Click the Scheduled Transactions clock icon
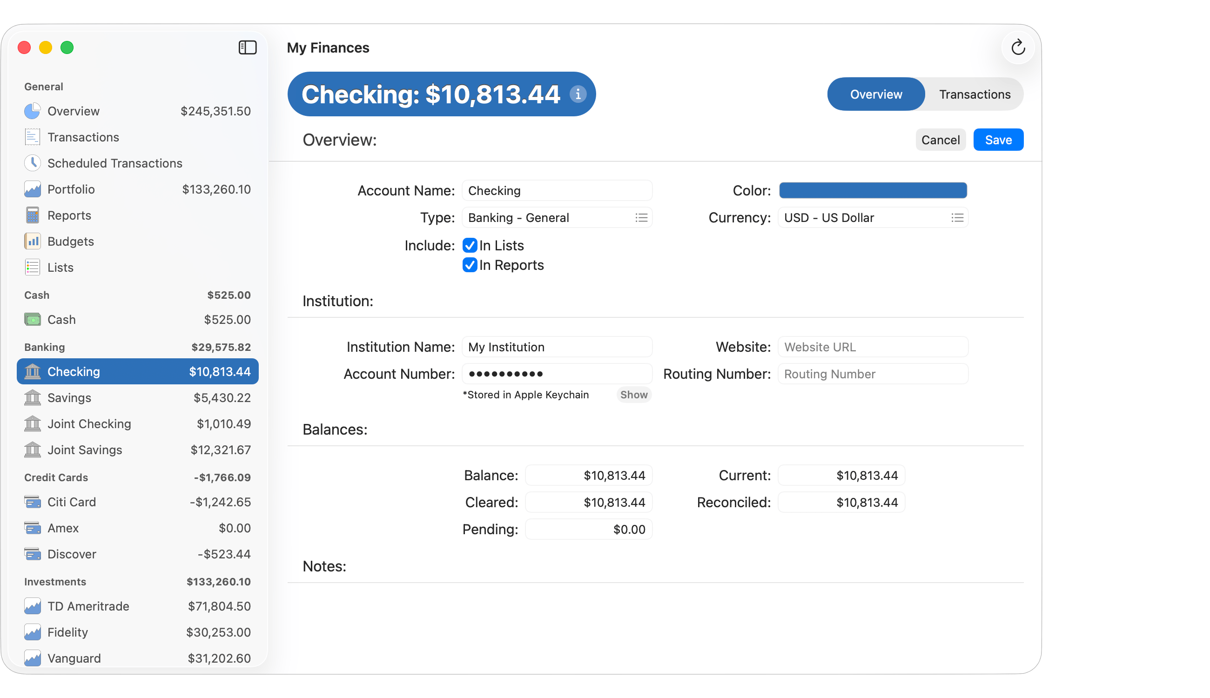 click(32, 163)
